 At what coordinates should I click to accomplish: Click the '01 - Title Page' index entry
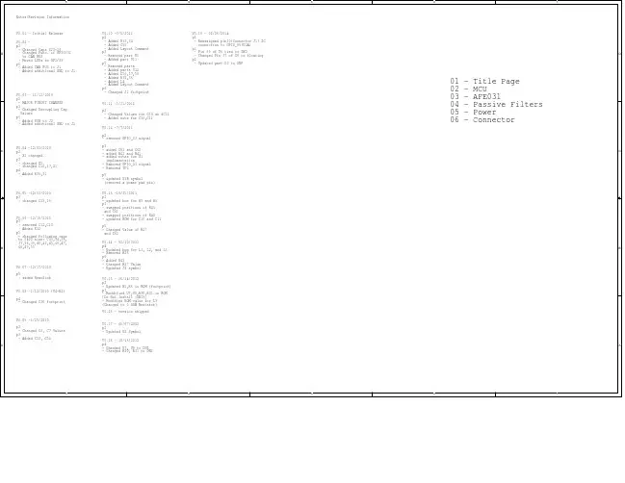484,82
